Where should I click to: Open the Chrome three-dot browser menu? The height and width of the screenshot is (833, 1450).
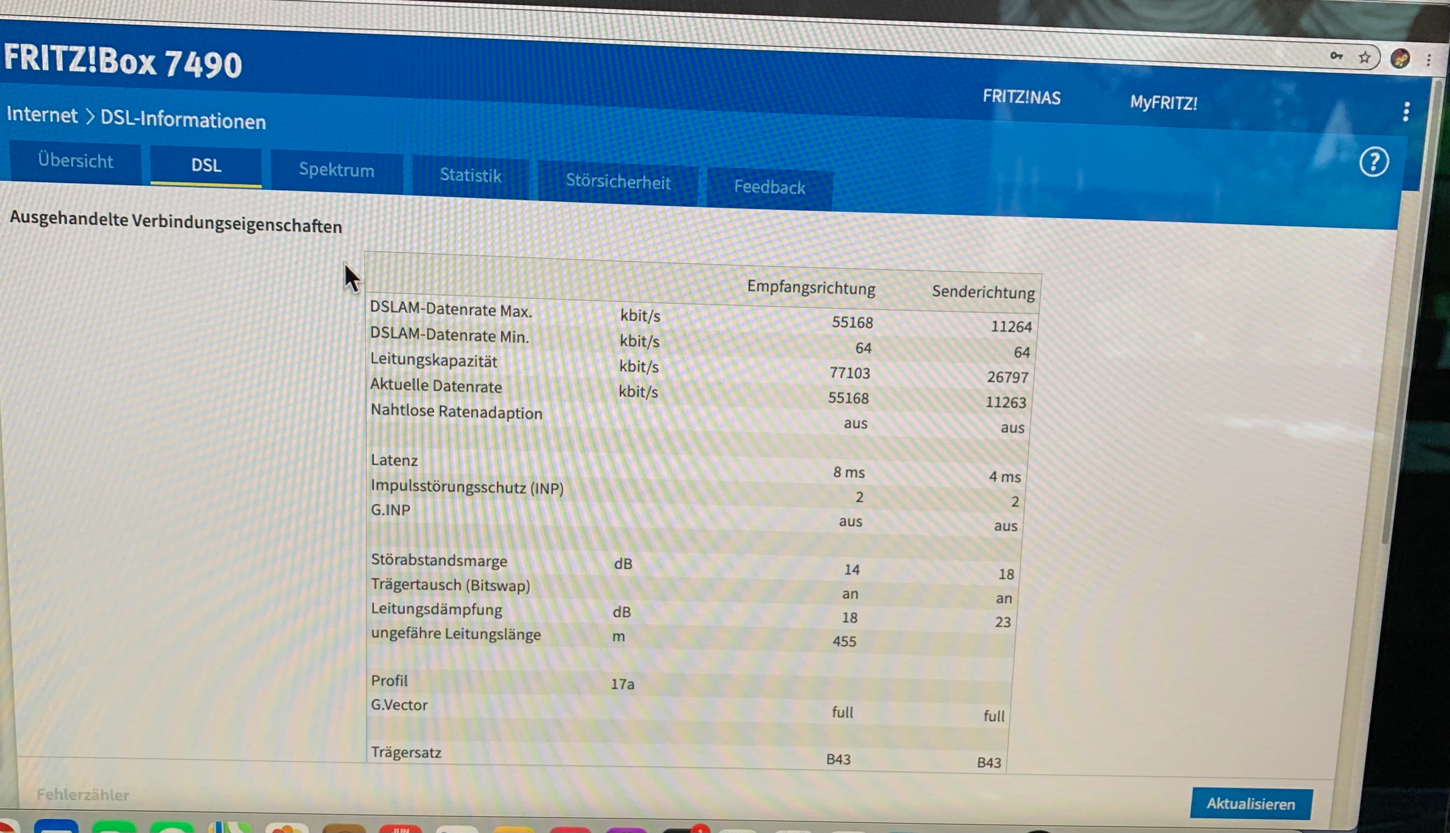tap(1429, 60)
